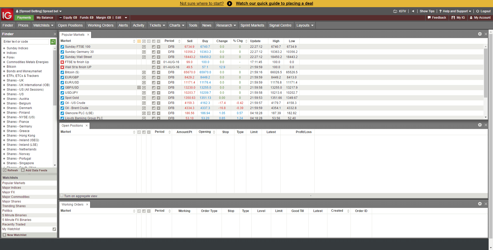Open the chart icon in the EUR/USD row
This screenshot has width=493, height=250.
tap(154, 83)
